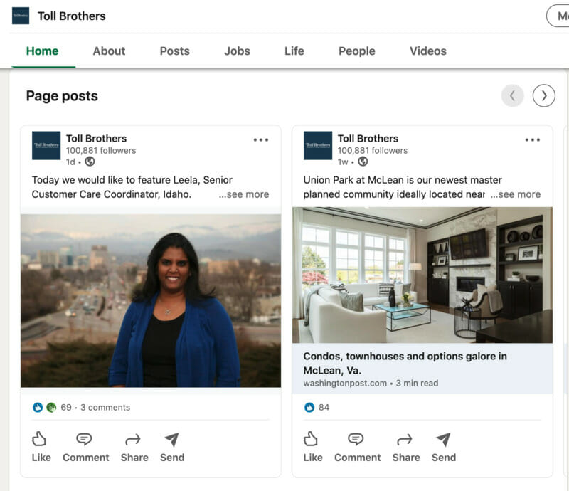Image resolution: width=569 pixels, height=491 pixels.
Task: Click 100,881 followers on Leela post
Action: (x=101, y=150)
